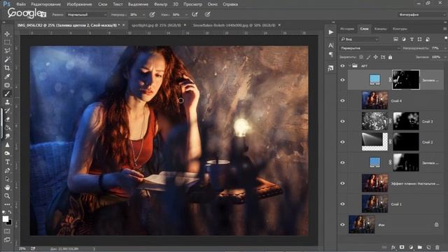Hide layer Слой 4
This screenshot has width=448, height=252.
tap(342, 101)
